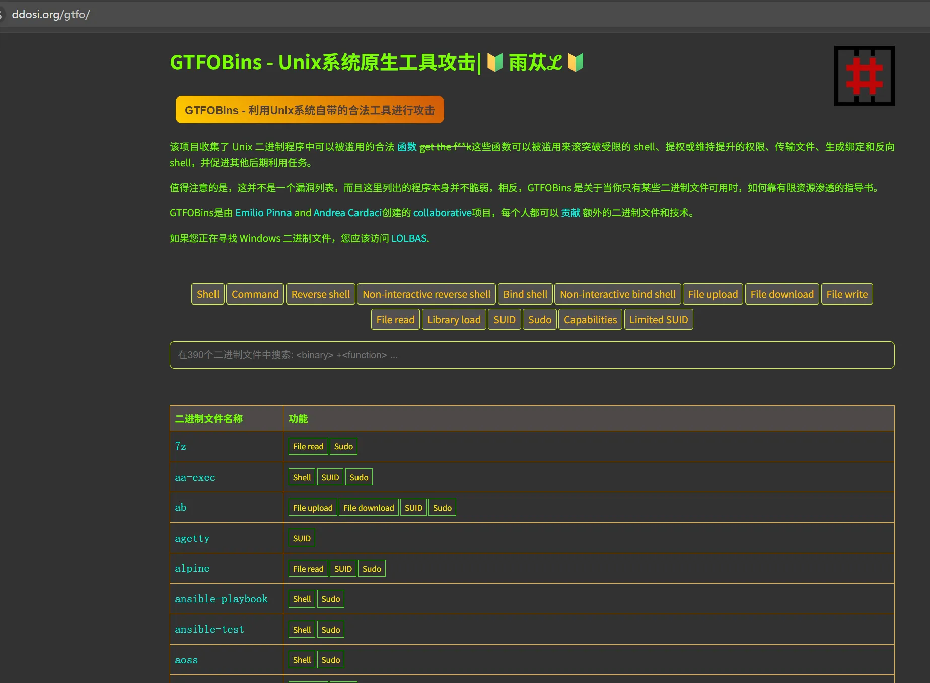Click SUID tag in aa-exec row

point(330,477)
